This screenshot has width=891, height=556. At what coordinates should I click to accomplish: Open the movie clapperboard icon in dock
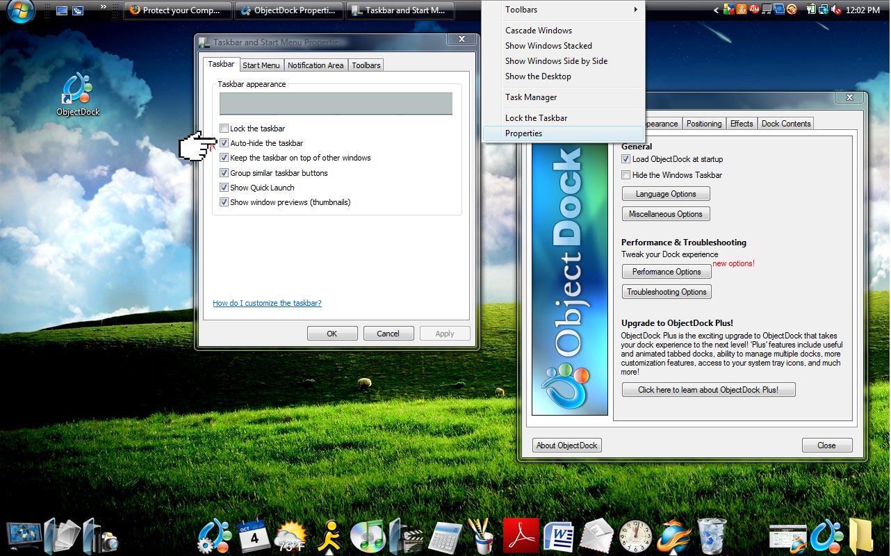(x=406, y=537)
